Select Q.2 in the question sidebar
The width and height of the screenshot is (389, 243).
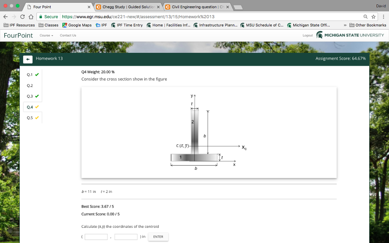[x=30, y=85]
